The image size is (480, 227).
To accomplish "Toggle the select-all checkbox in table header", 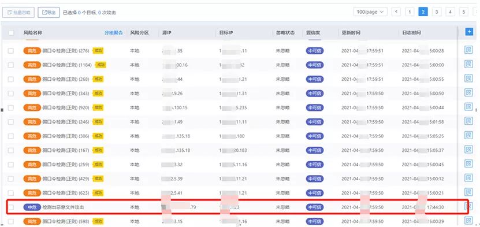I will point(11,33).
